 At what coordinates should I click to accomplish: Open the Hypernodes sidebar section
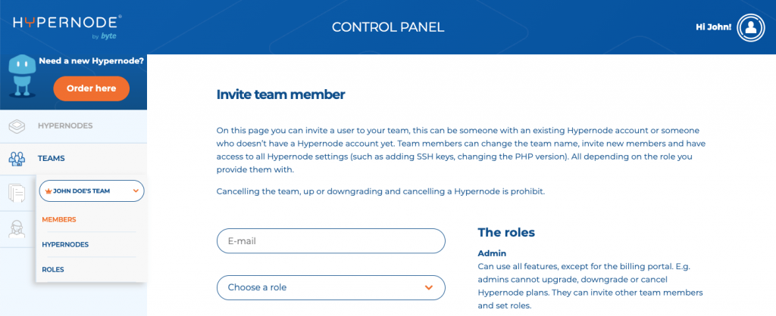point(65,125)
